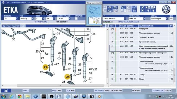Click the БОД engine code field

(x=57, y=90)
